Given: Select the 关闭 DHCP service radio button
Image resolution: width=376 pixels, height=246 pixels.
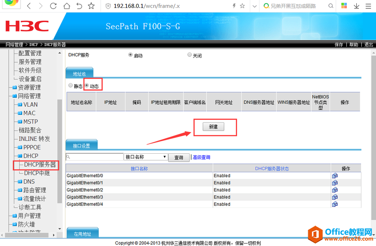Looking at the screenshot, I should coord(189,55).
